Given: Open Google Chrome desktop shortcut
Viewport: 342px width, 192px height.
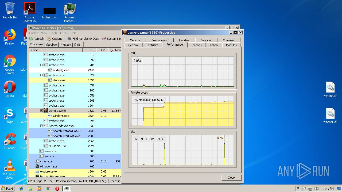Looking at the screenshot, I should tap(10, 65).
